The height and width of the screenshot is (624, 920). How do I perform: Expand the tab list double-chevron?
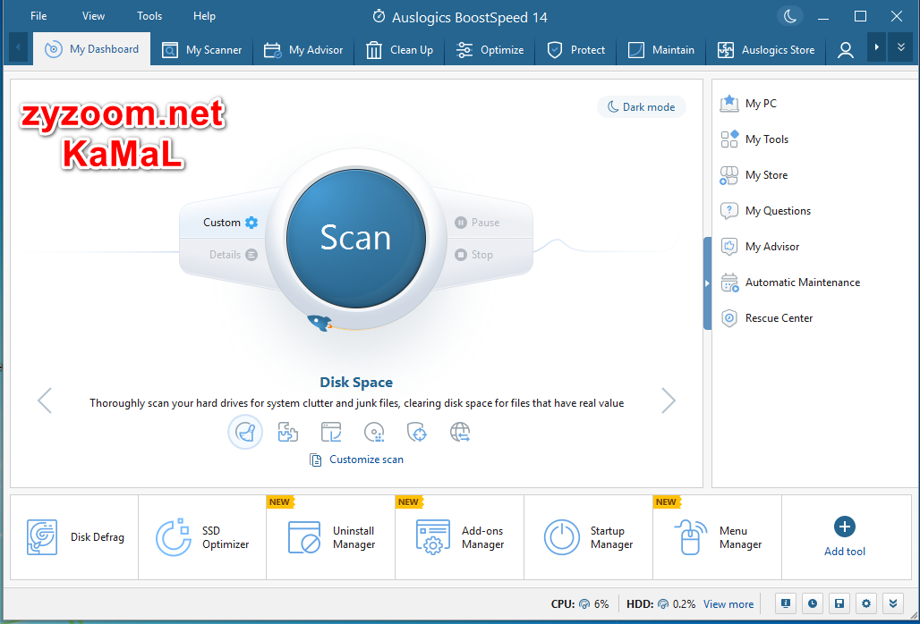tap(900, 47)
